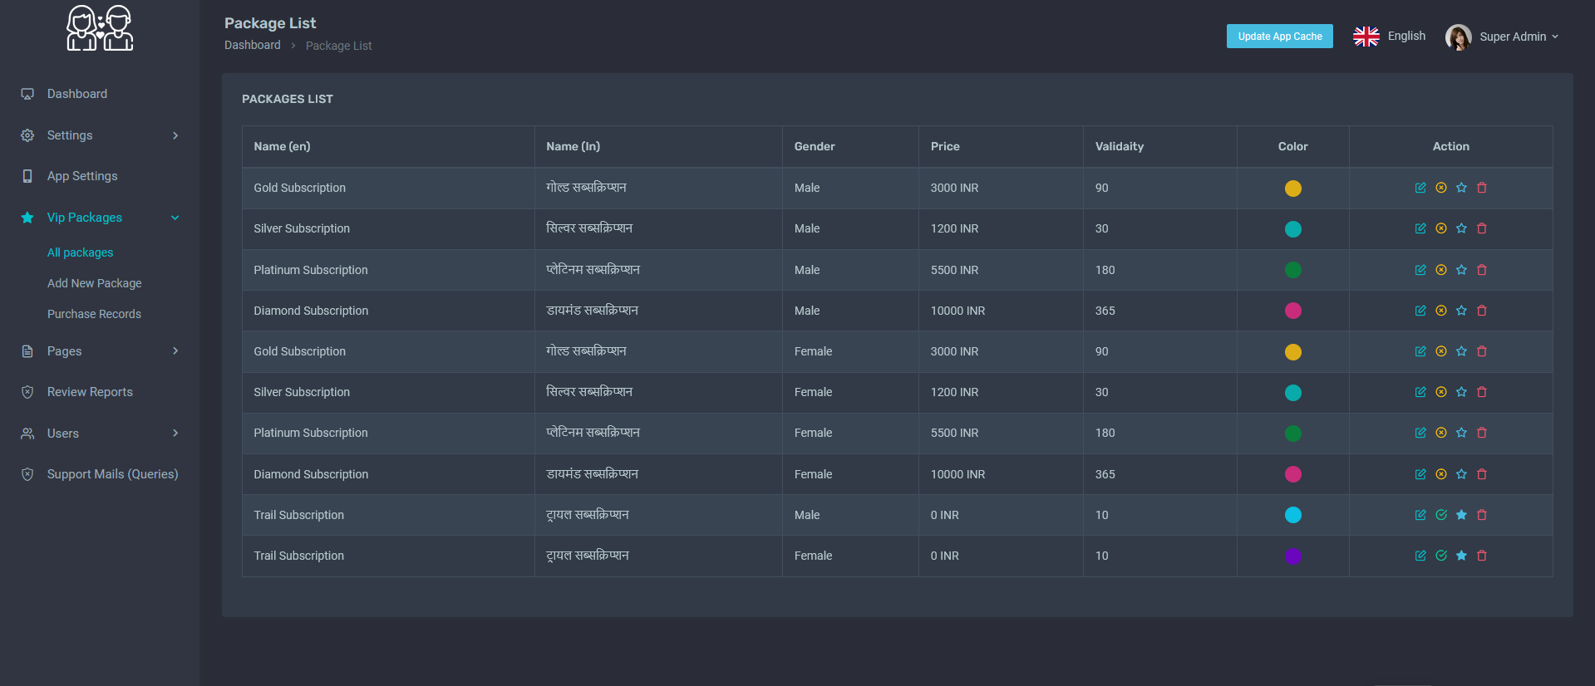
Task: Click the Update App Cache button
Action: pos(1279,37)
